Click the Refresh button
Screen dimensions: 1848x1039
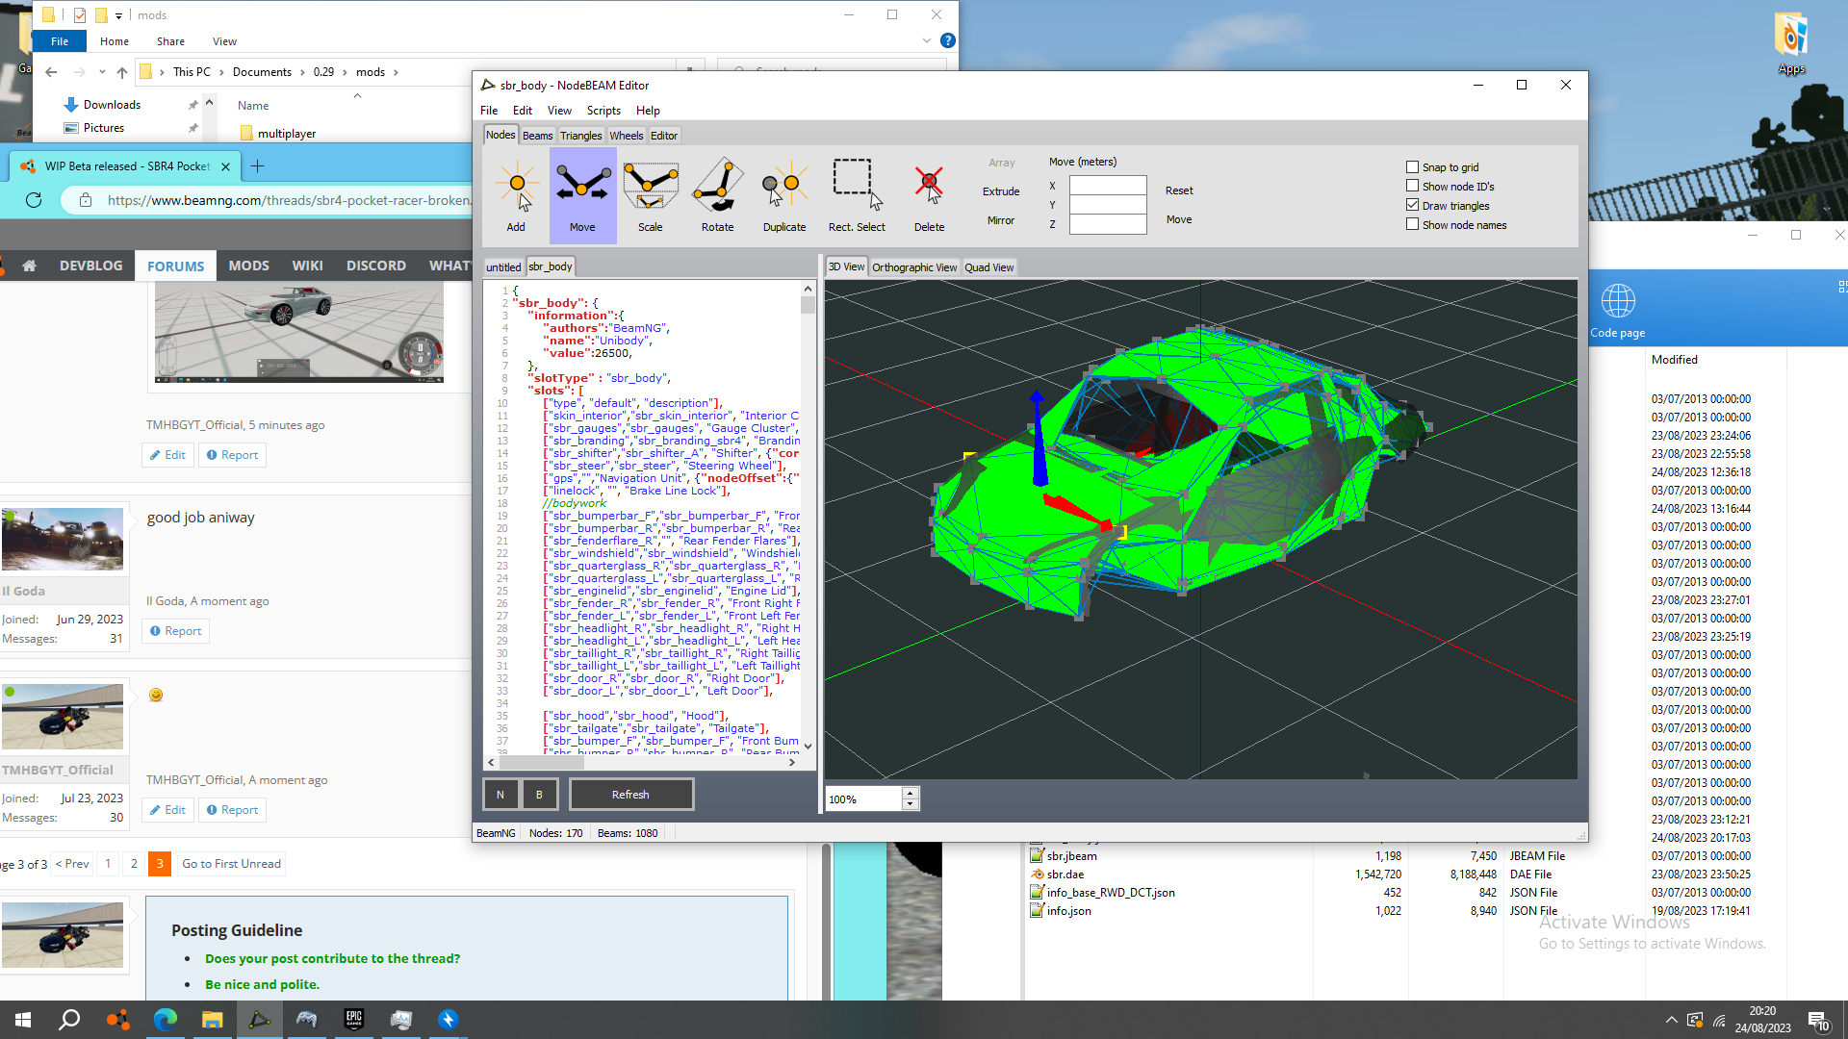tap(631, 795)
